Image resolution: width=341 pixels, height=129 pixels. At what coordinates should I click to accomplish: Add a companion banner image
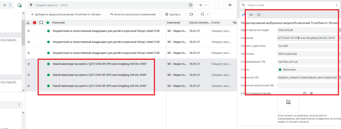[288, 102]
